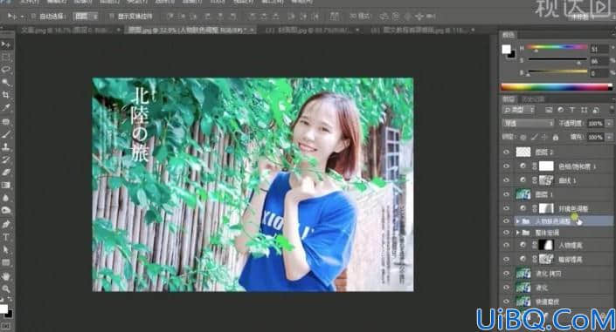Image resolution: width=616 pixels, height=332 pixels.
Task: Hide the 人物提亮 layer
Action: [507, 246]
